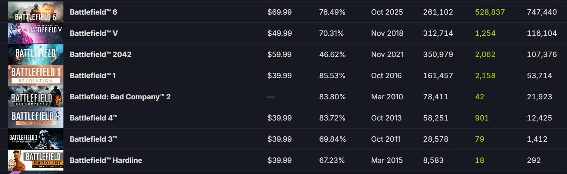Select the Battlefield™ 1 name link
567x174 pixels.
point(93,75)
